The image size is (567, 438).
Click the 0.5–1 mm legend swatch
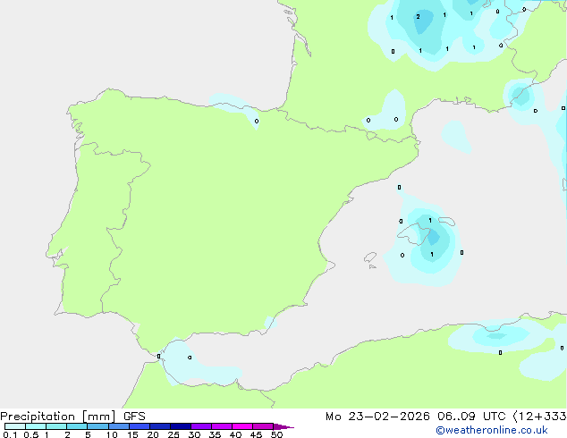(36, 426)
